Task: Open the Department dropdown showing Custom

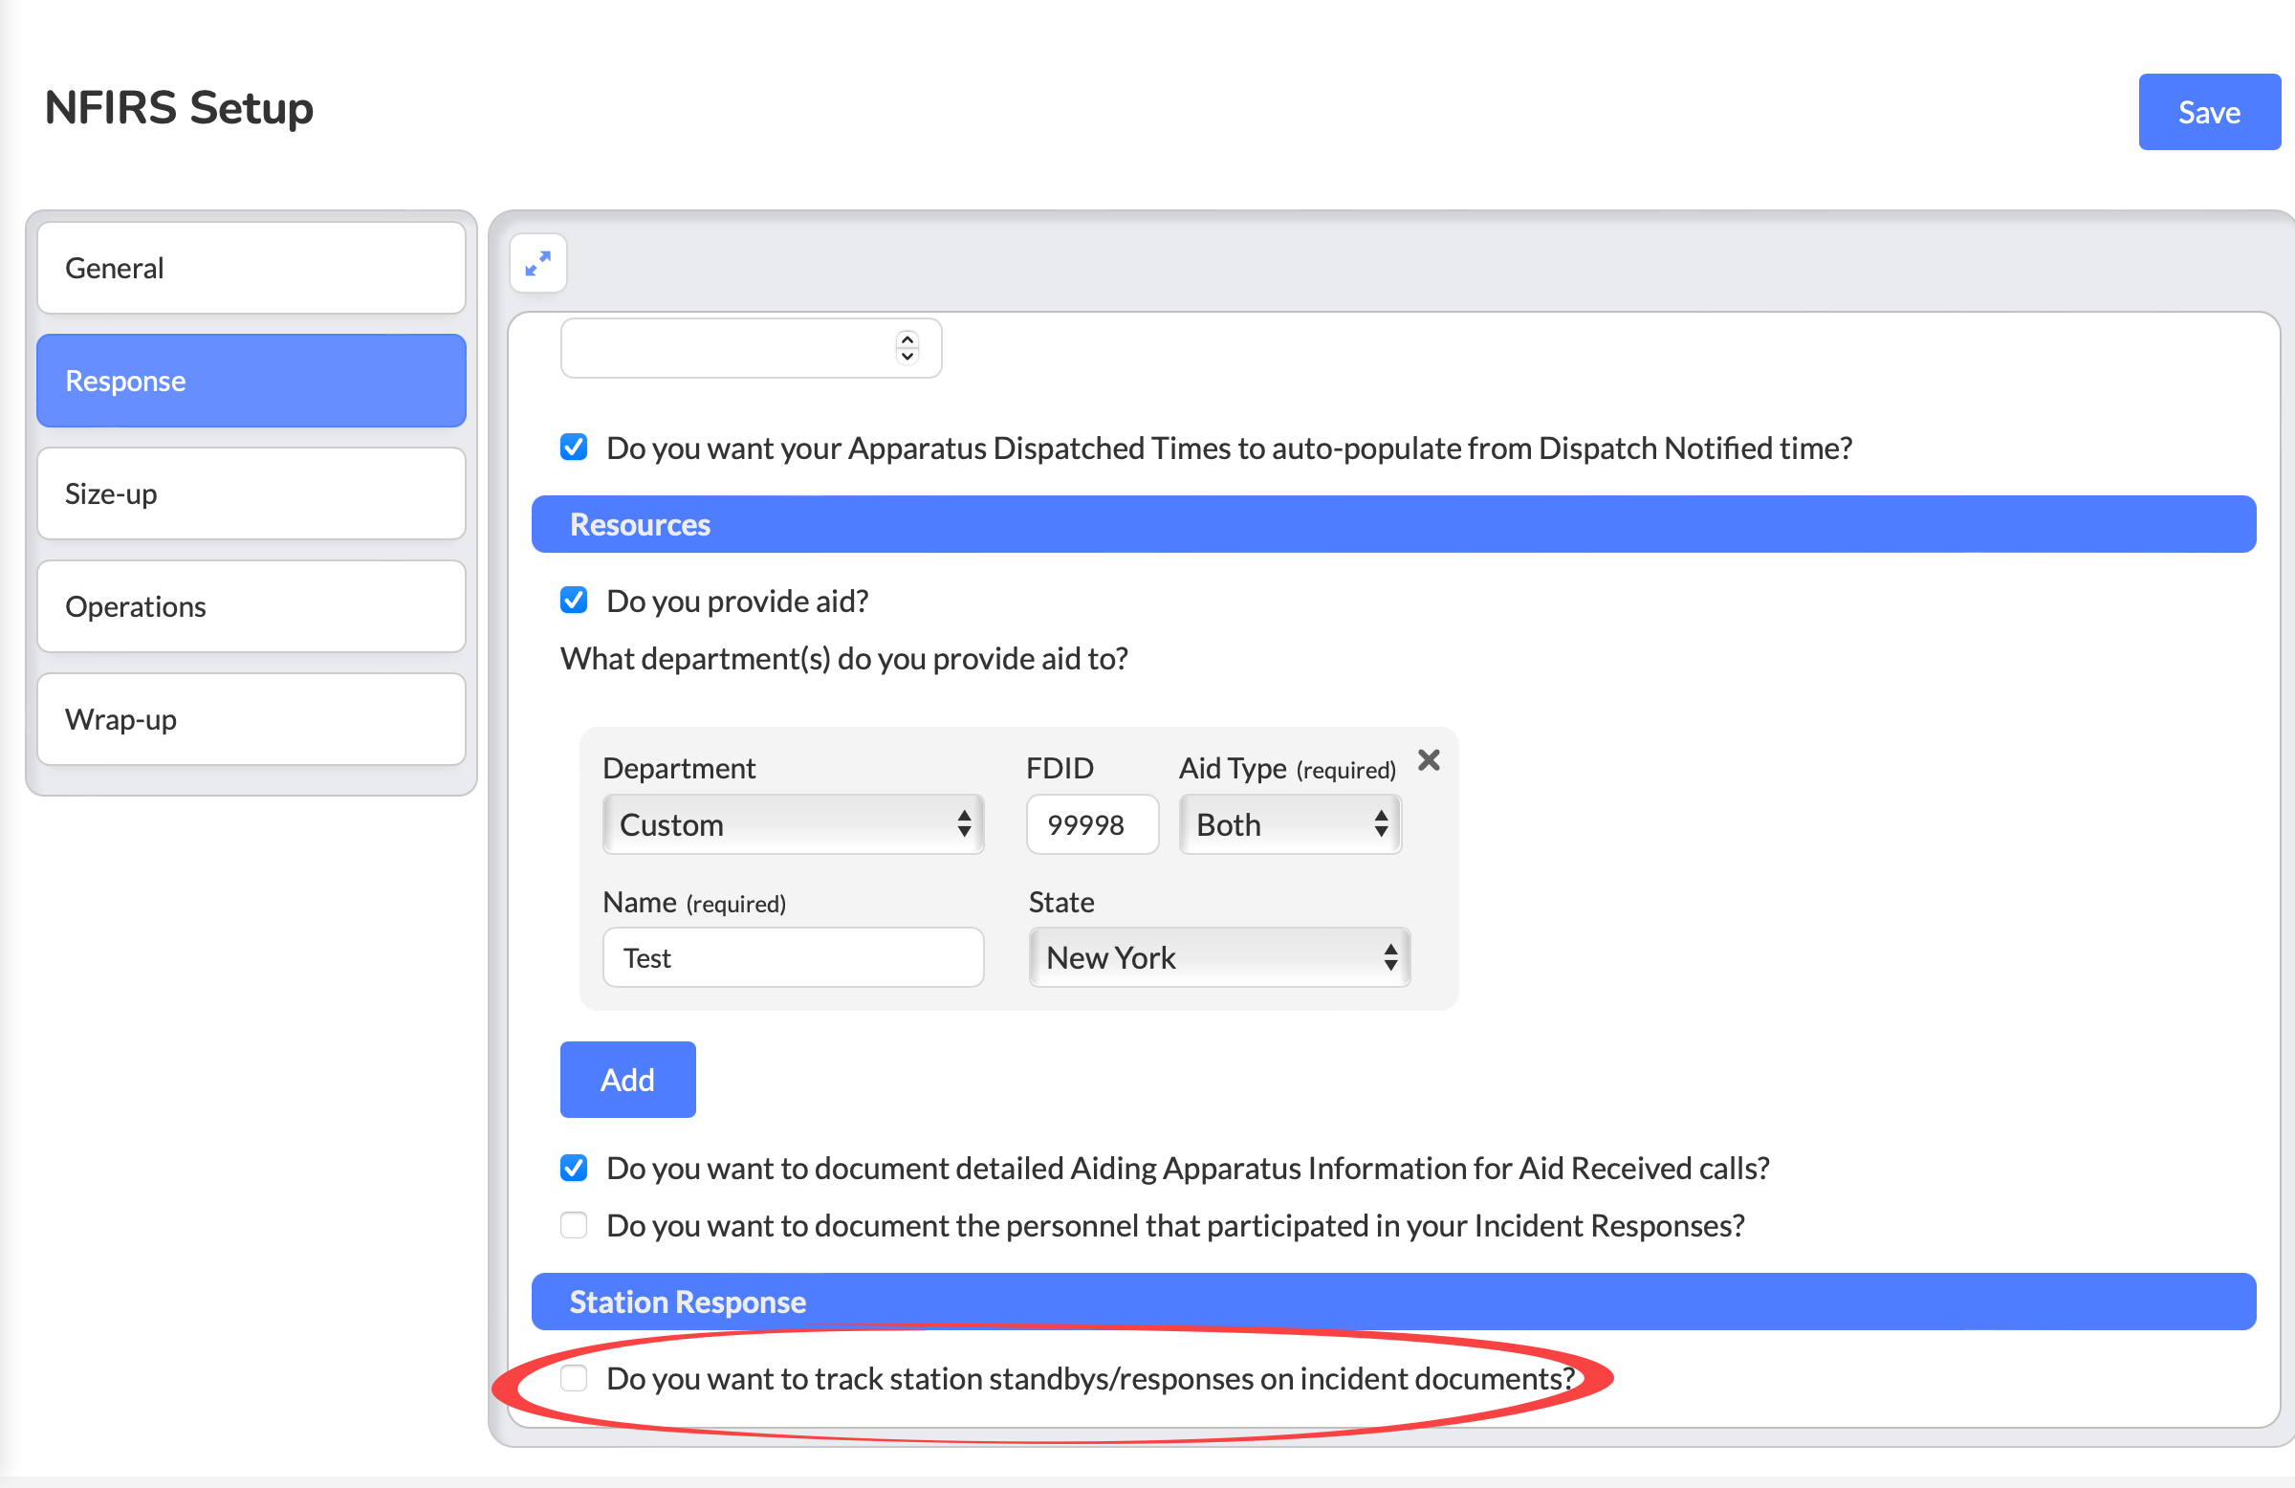Action: (x=793, y=824)
